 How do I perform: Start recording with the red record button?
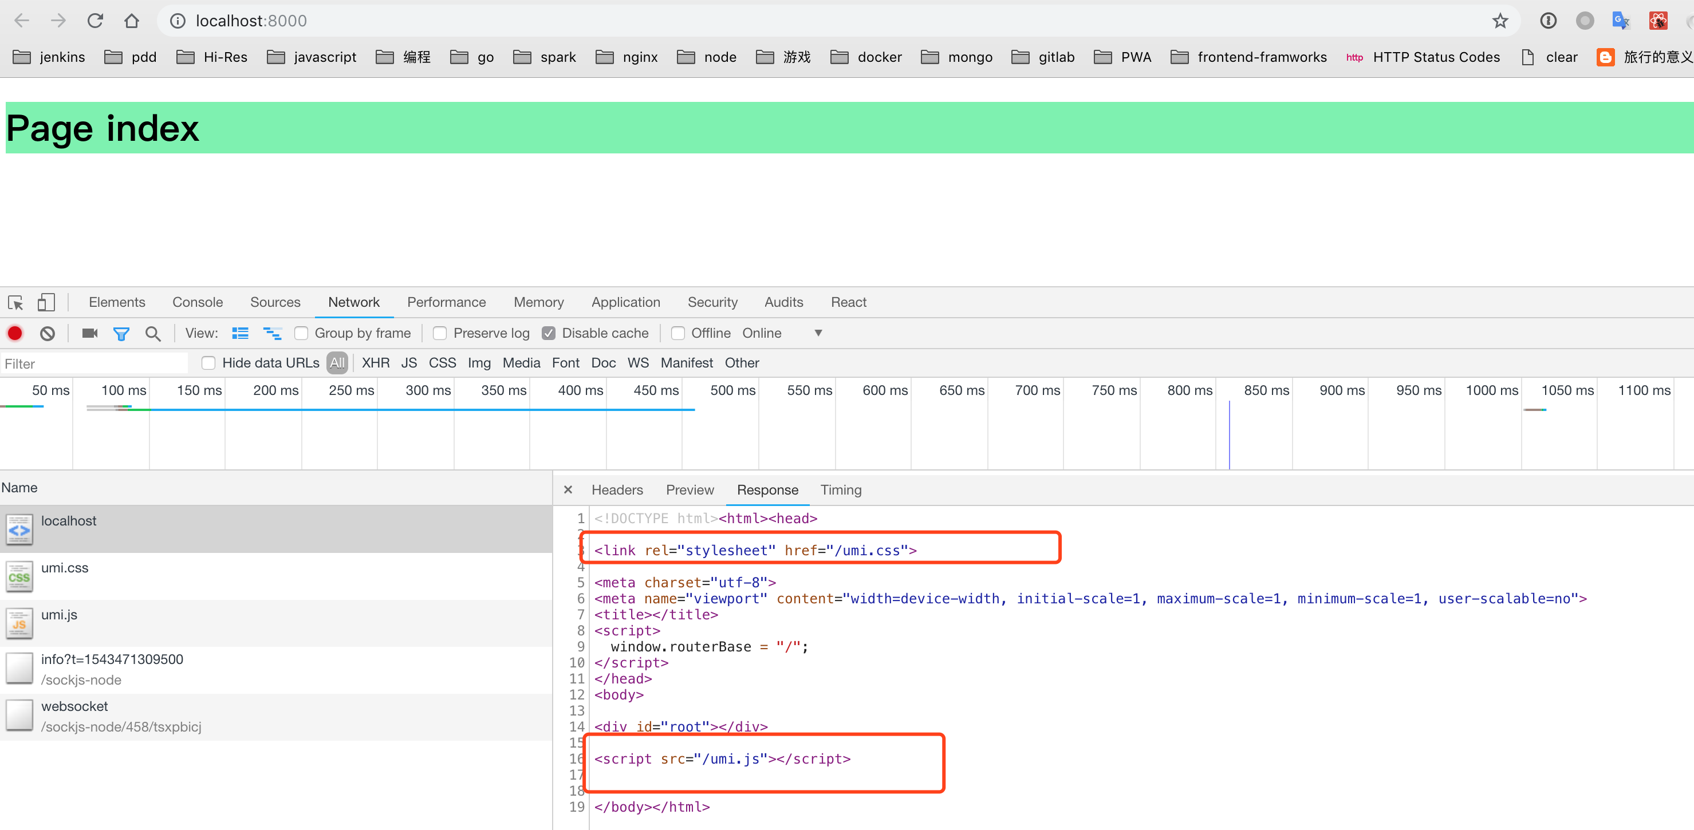click(14, 333)
